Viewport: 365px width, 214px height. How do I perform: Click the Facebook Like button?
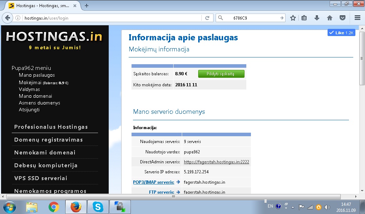pos(341,33)
